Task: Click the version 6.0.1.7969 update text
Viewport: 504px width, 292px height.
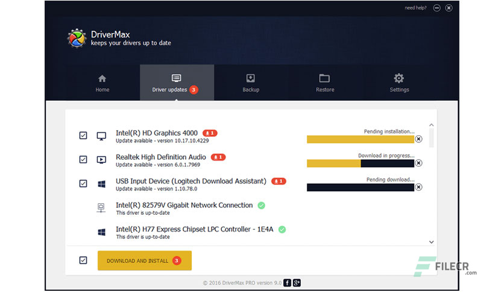Action: tap(158, 165)
